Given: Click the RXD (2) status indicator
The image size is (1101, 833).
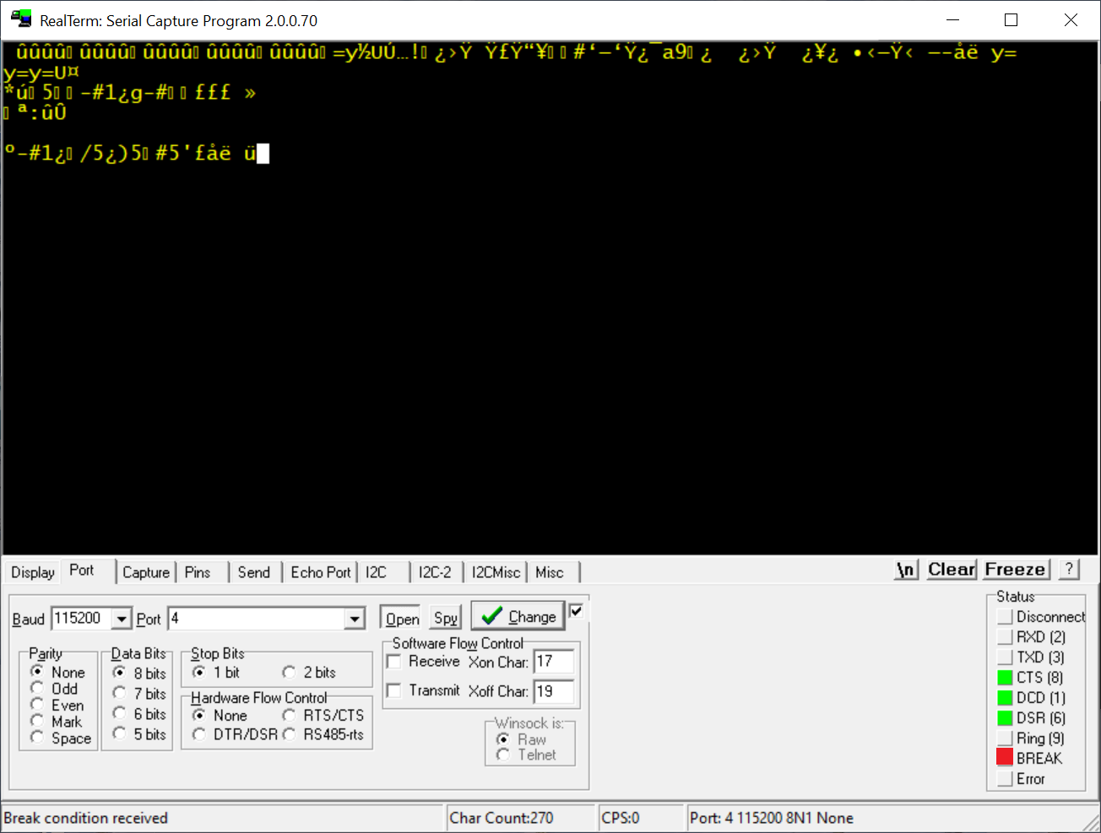Looking at the screenshot, I should [1005, 637].
